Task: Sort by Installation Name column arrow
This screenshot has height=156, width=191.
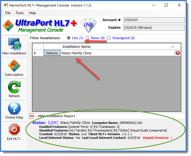Action: tap(172, 47)
